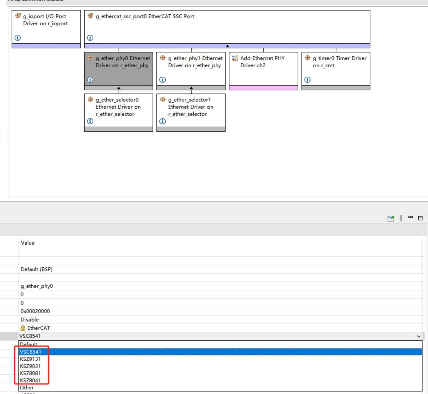The height and width of the screenshot is (394, 428).
Task: Click info icon on g_ethercat_ssc_port0 block
Action: coord(90,38)
